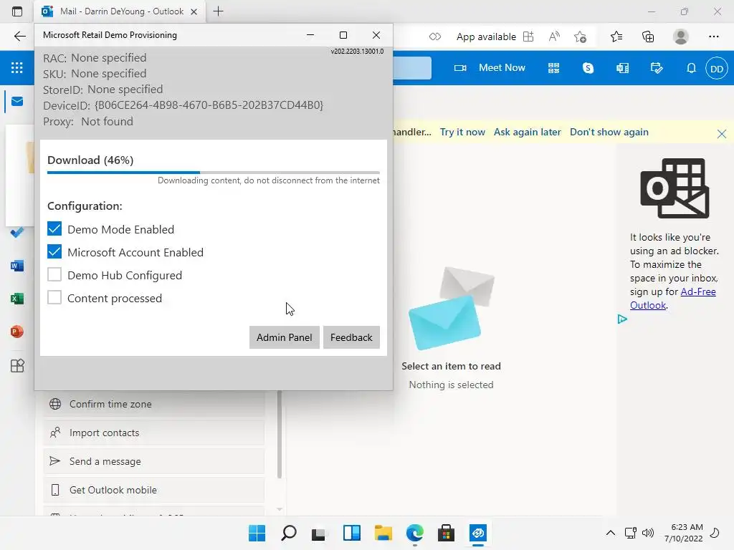Click the App available install icon
734x550 pixels.
(528, 37)
